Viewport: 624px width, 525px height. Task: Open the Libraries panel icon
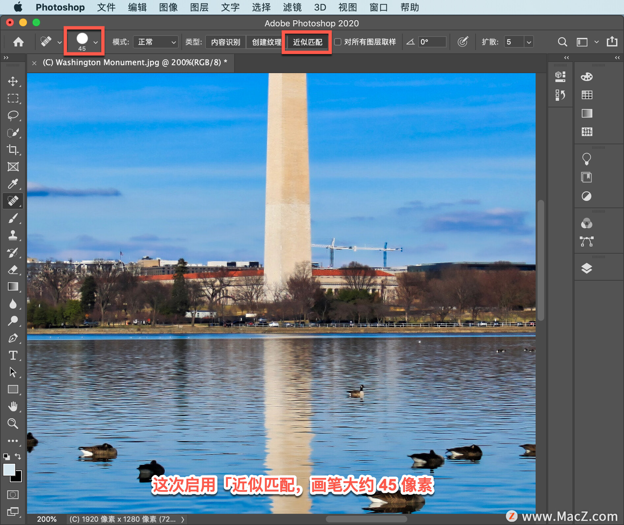(x=587, y=178)
